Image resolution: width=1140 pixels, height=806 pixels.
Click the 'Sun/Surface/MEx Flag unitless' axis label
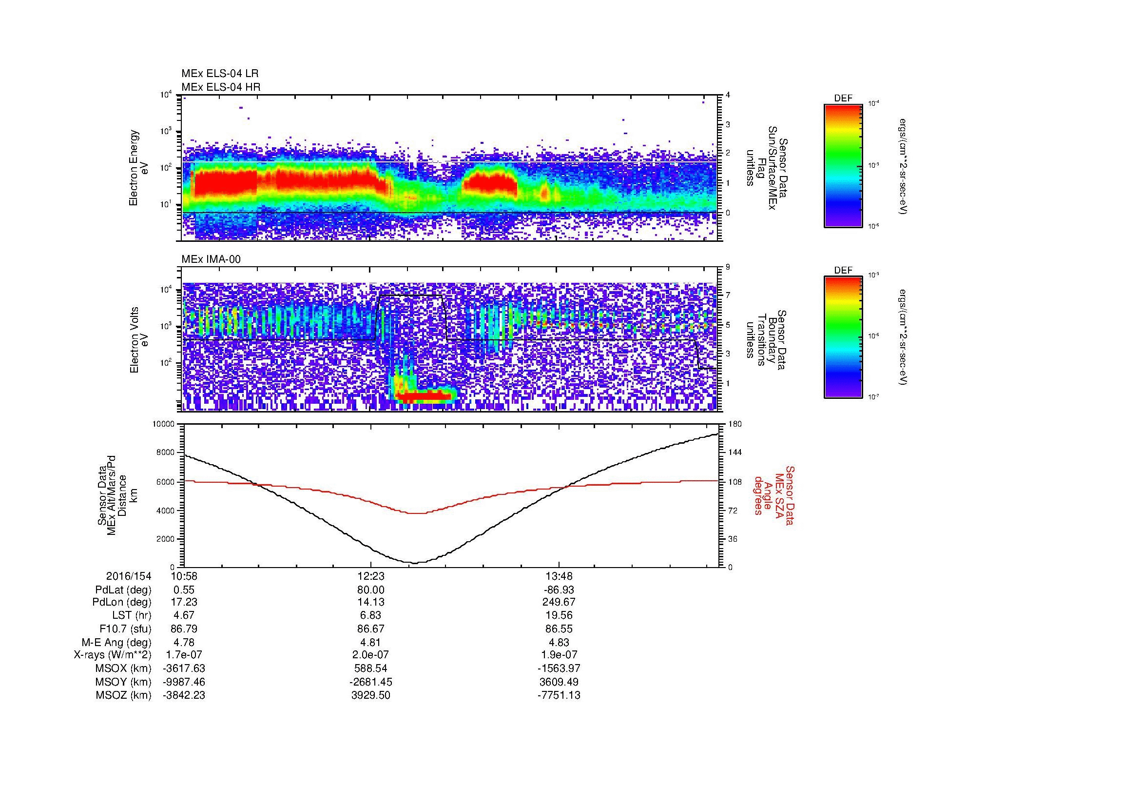pyautogui.click(x=767, y=168)
